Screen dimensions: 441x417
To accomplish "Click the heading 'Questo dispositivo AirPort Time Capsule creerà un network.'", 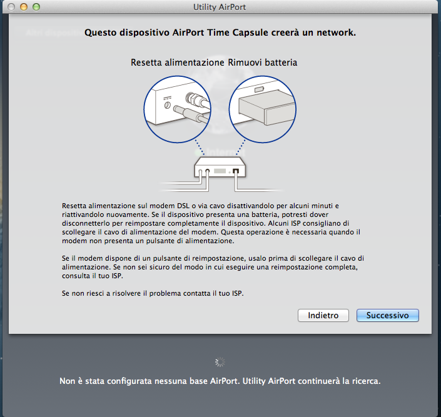I will (220, 33).
